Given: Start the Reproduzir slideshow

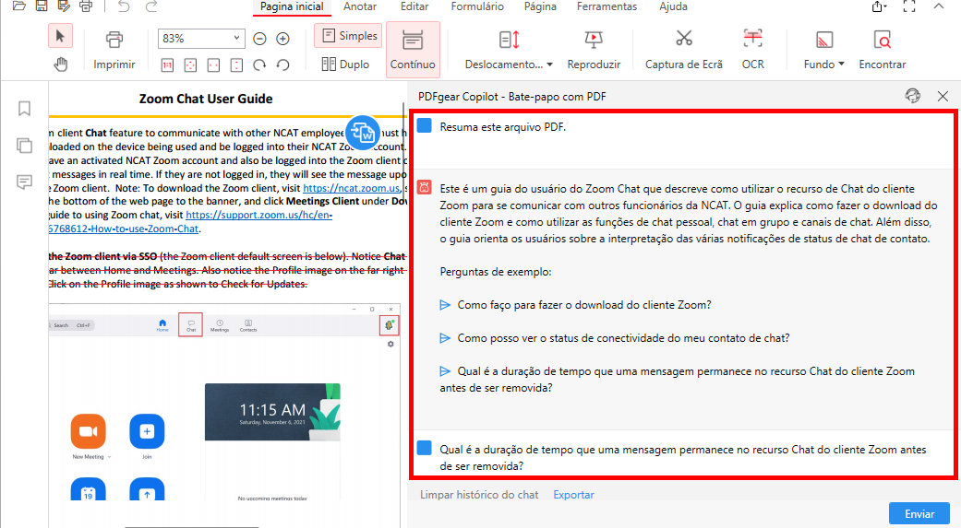Looking at the screenshot, I should (x=594, y=50).
